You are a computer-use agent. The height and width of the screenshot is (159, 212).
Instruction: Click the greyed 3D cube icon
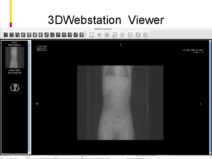click(130, 35)
